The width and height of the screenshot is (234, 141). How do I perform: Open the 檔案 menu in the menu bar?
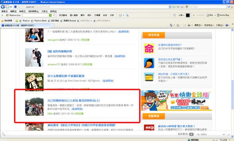[x=5, y=11]
